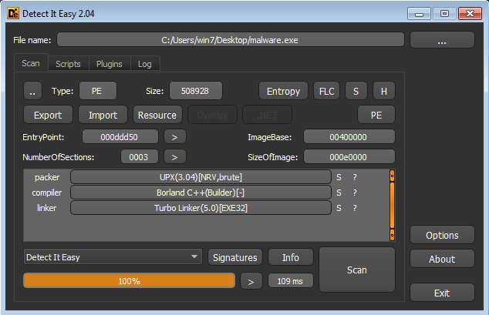This screenshot has height=315, width=489.
Task: Open the file browse "..." button
Action: (x=442, y=40)
